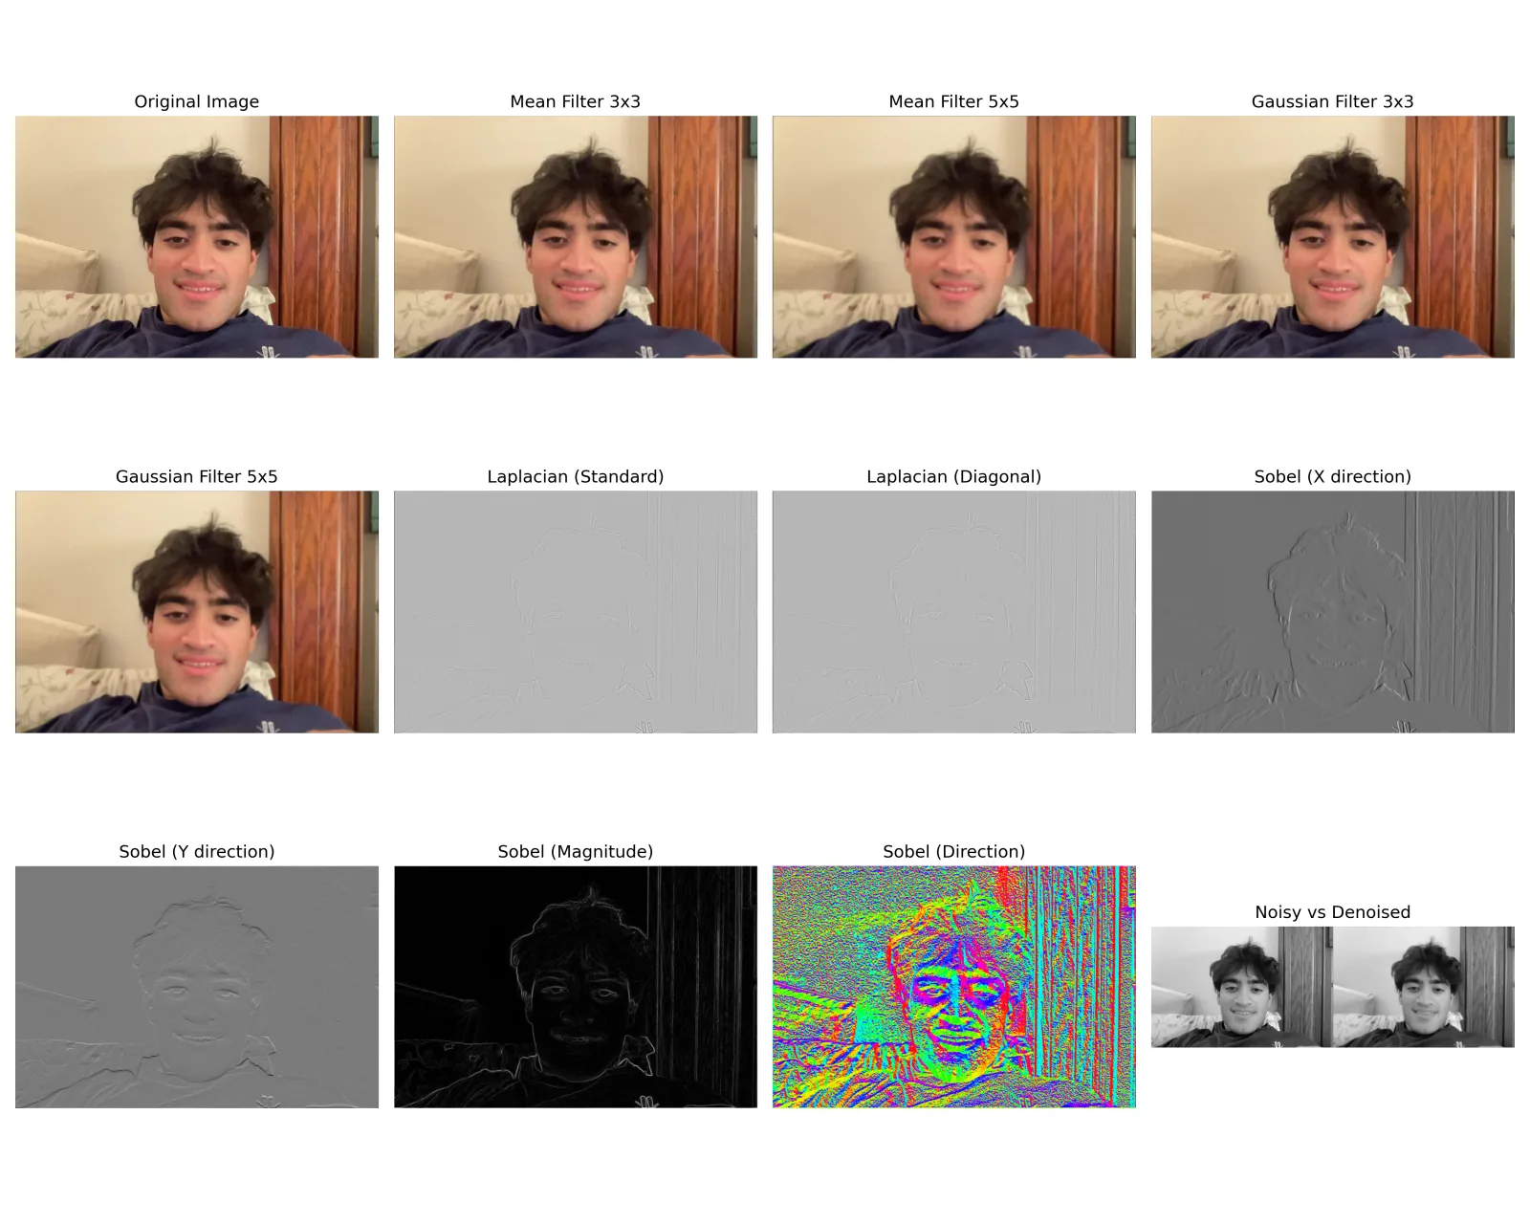The height and width of the screenshot is (1224, 1530).
Task: Click the 'Mean Filter 5x5' title
Action: tap(954, 101)
